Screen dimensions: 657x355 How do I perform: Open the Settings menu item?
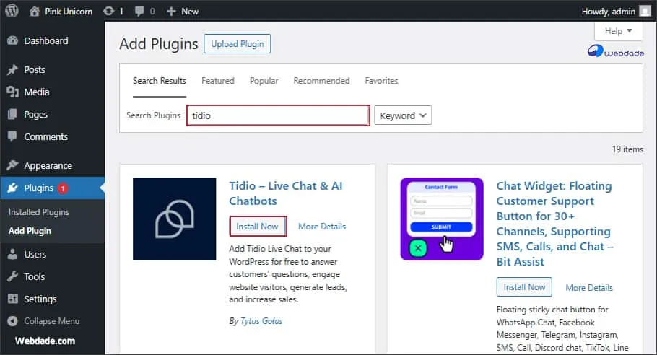click(x=40, y=299)
